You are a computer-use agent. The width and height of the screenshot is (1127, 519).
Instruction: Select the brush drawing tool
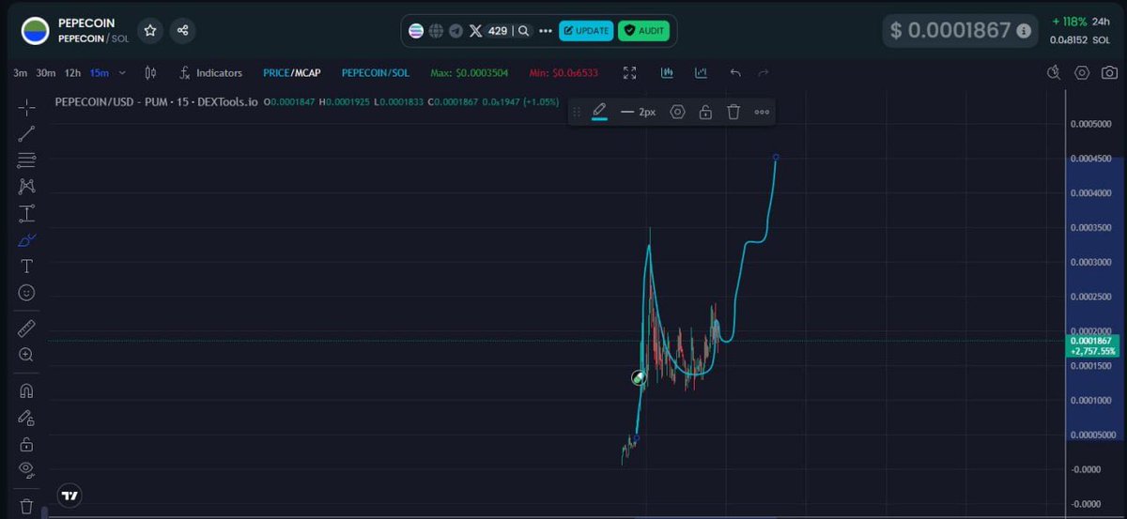point(26,240)
